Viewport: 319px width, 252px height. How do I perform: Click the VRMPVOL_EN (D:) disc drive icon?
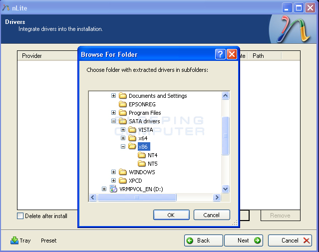click(113, 189)
